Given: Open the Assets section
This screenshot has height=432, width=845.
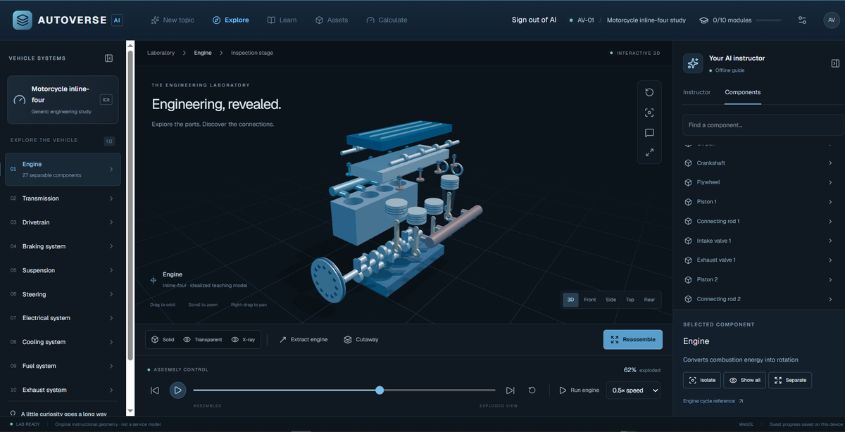Looking at the screenshot, I should (x=332, y=20).
